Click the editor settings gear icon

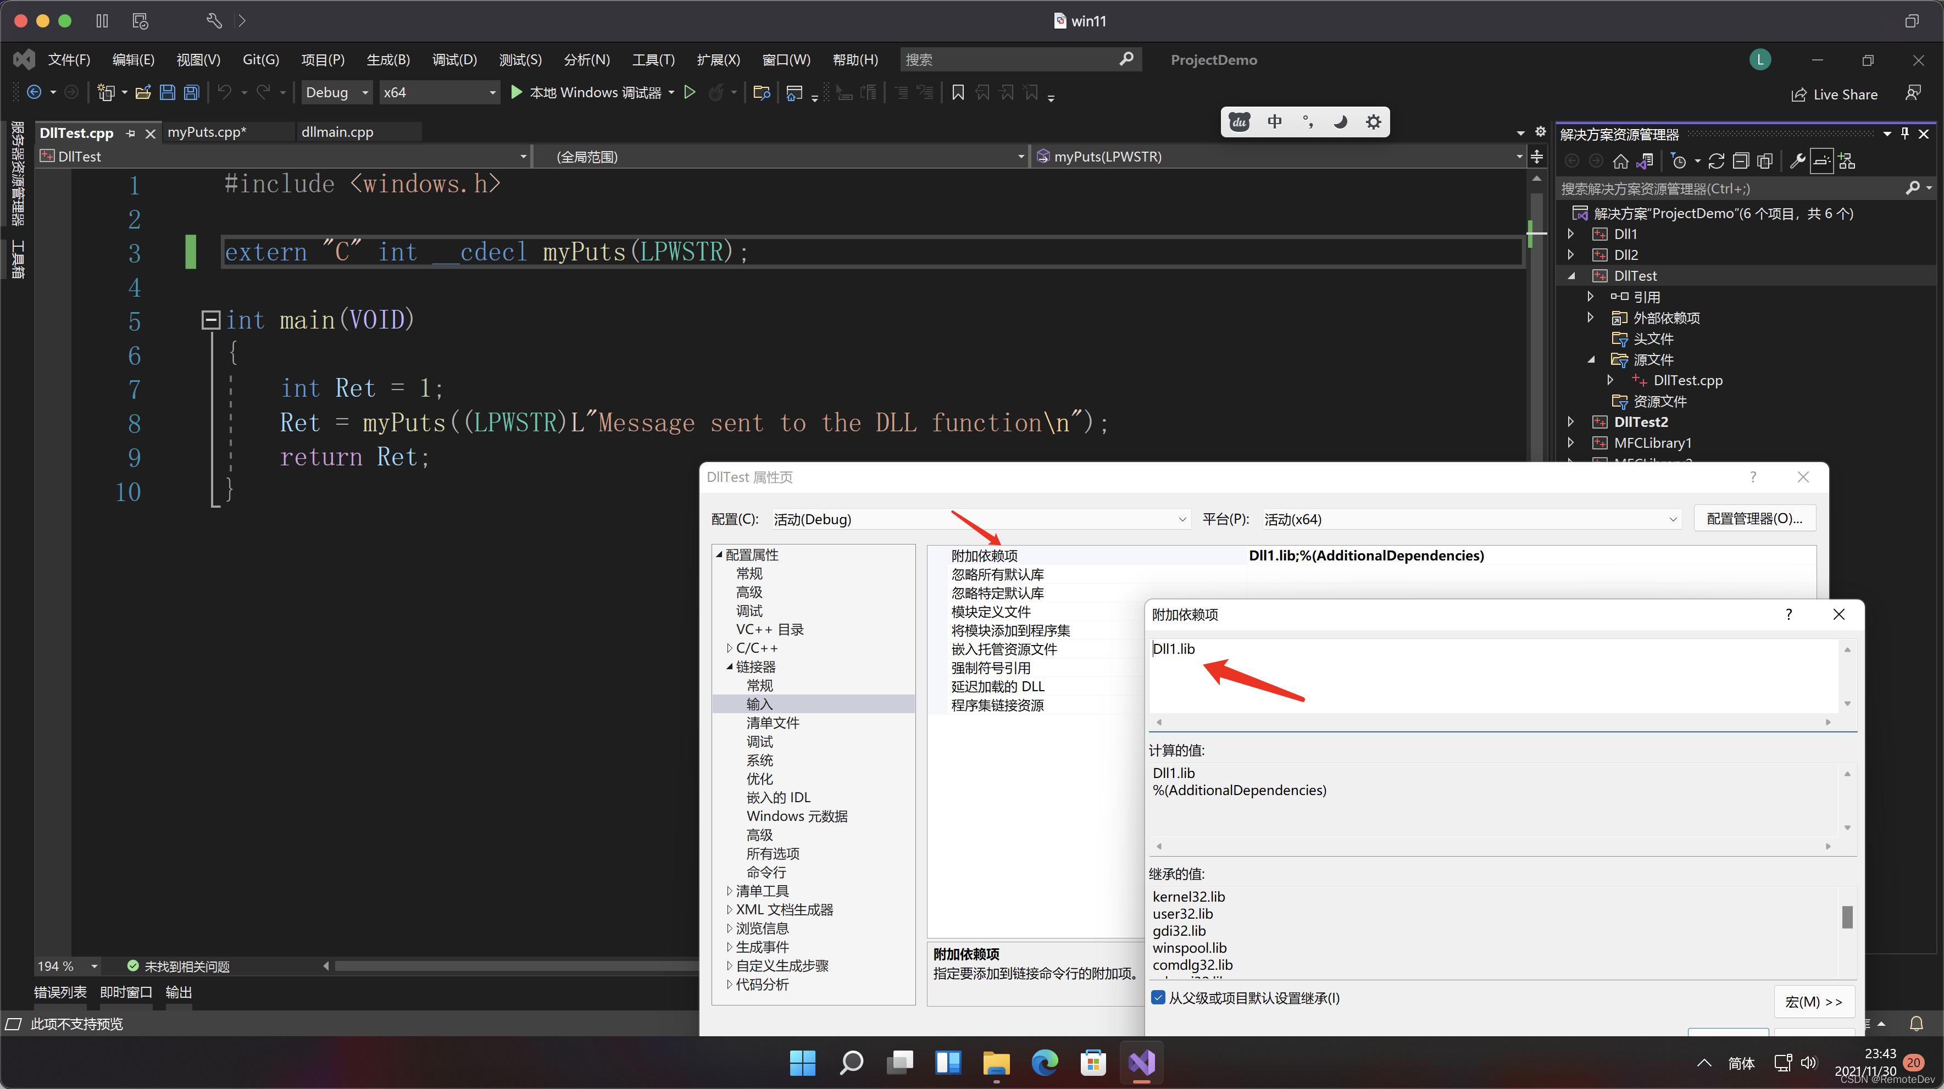[x=1540, y=132]
